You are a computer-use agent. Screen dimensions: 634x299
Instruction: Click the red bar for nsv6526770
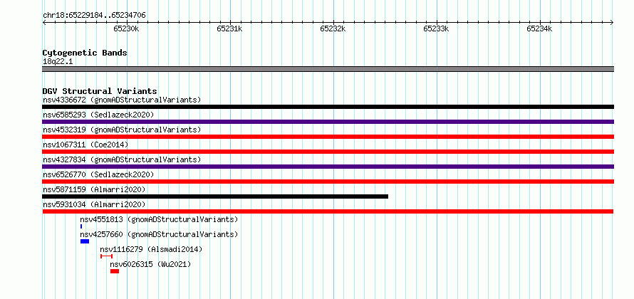coord(328,182)
